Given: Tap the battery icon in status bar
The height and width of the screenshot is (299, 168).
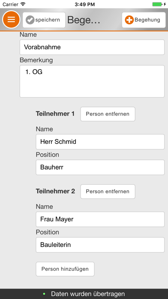Looking at the screenshot, I should [x=157, y=4].
